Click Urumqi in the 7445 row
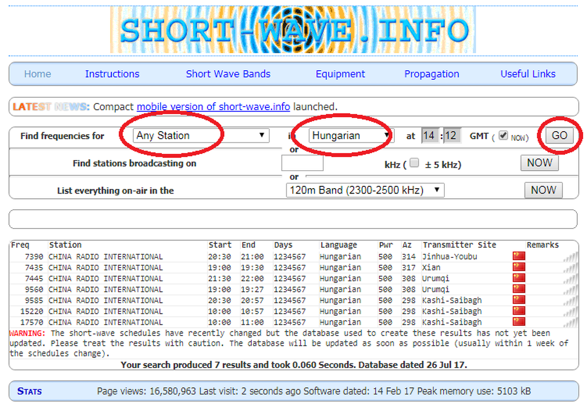The image size is (587, 407). (436, 279)
